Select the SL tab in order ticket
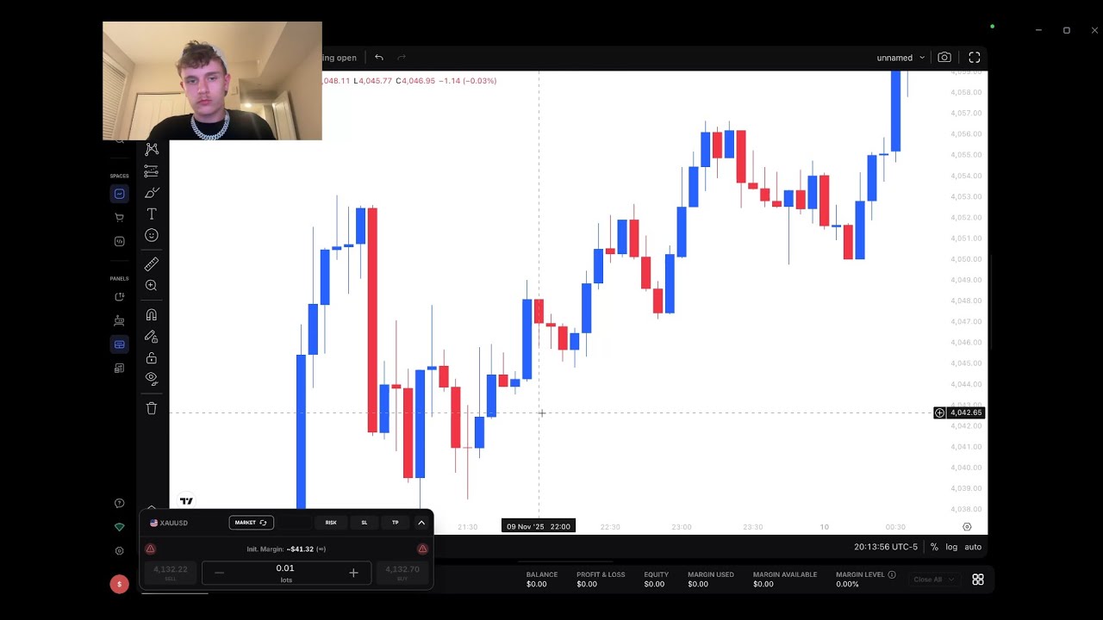1103x620 pixels. click(364, 523)
